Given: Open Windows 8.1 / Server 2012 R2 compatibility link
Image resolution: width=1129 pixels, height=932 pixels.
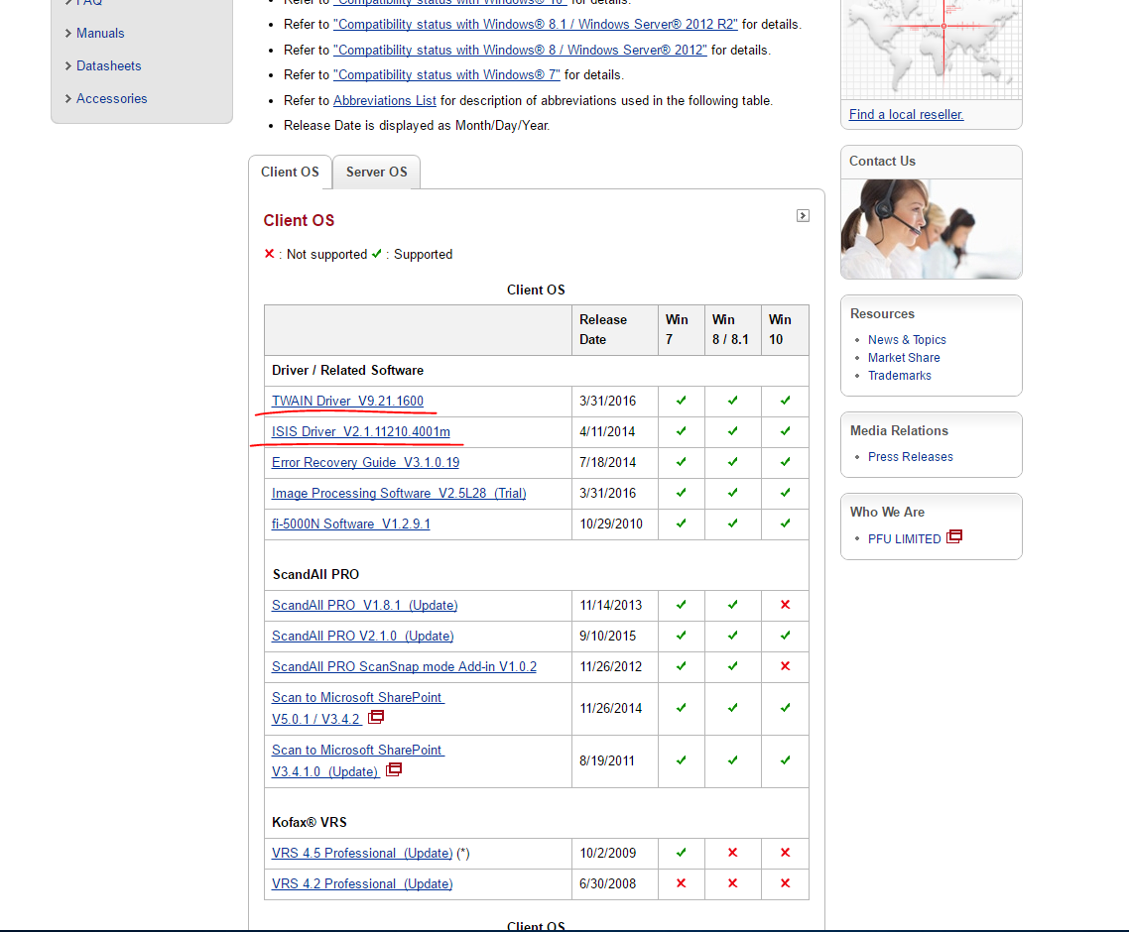Looking at the screenshot, I should [x=536, y=25].
